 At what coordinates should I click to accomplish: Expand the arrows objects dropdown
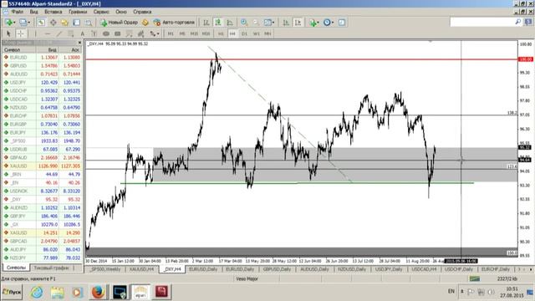point(158,33)
